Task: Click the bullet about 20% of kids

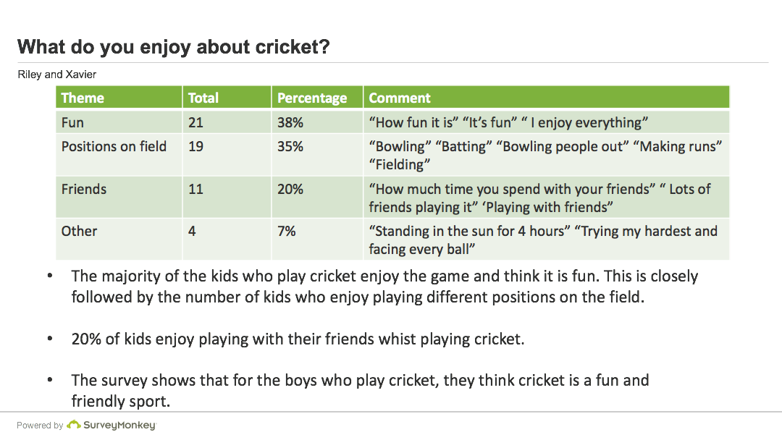Action: [x=297, y=339]
